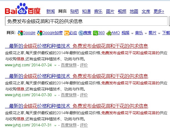Open 百度快照 for the 2014-07-30 result

69,95
